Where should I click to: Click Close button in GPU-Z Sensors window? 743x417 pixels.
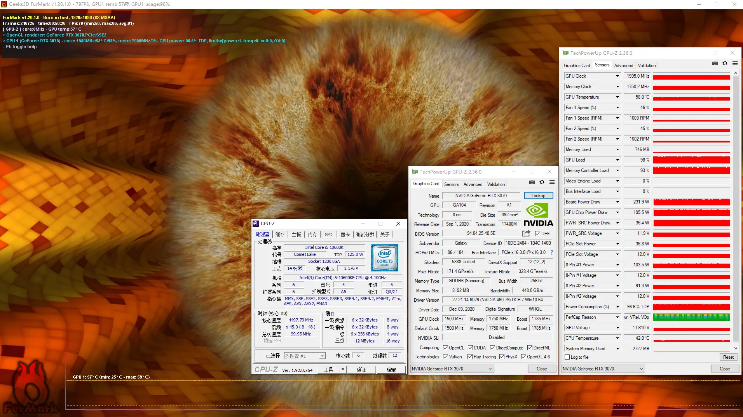pos(724,369)
